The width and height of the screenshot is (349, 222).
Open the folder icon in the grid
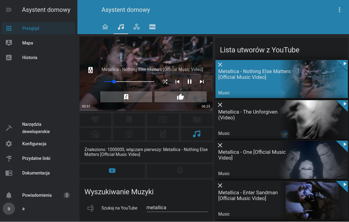click(x=197, y=120)
